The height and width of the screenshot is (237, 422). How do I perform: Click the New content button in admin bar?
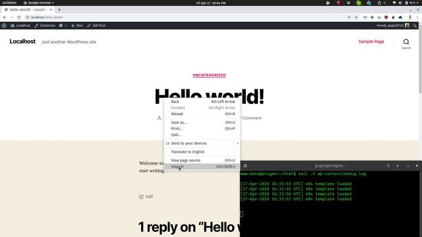pyautogui.click(x=77, y=26)
